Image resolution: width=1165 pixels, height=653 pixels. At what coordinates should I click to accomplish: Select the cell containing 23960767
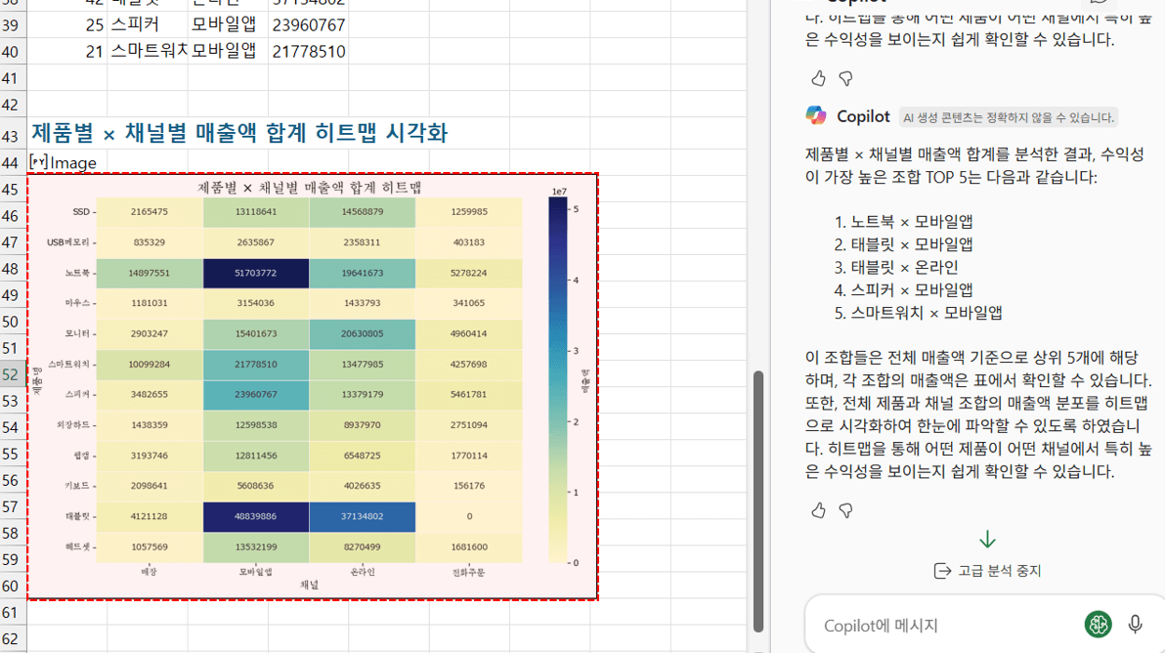308,24
